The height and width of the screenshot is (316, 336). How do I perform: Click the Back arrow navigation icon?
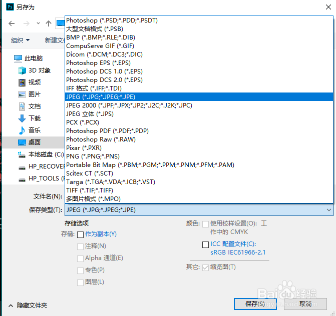(12, 23)
